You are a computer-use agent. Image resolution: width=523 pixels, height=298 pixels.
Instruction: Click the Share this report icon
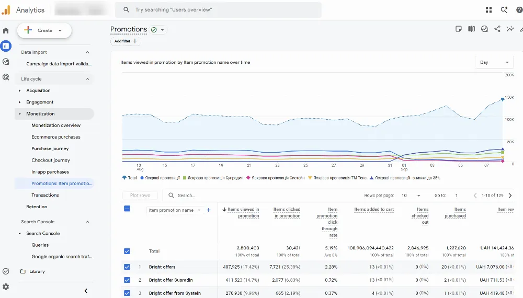pyautogui.click(x=497, y=29)
